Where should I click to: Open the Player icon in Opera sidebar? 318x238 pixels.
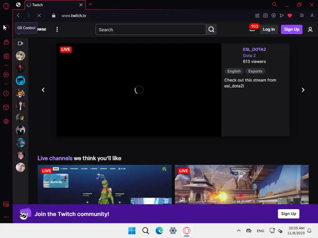coord(6,74)
